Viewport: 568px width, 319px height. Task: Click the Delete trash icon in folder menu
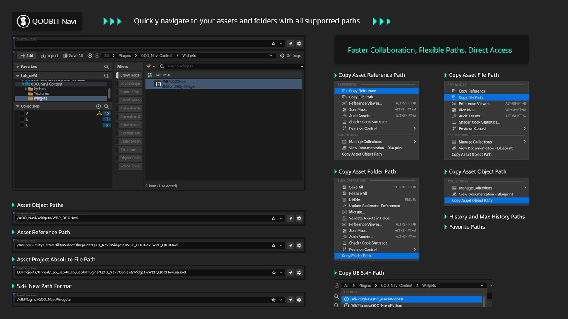(x=344, y=200)
